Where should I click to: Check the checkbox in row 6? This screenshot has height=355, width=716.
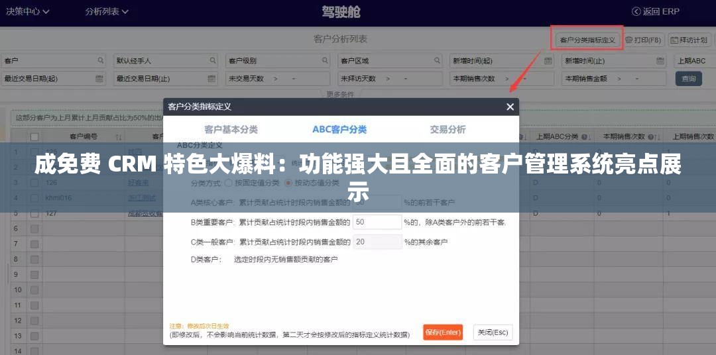[x=34, y=228]
